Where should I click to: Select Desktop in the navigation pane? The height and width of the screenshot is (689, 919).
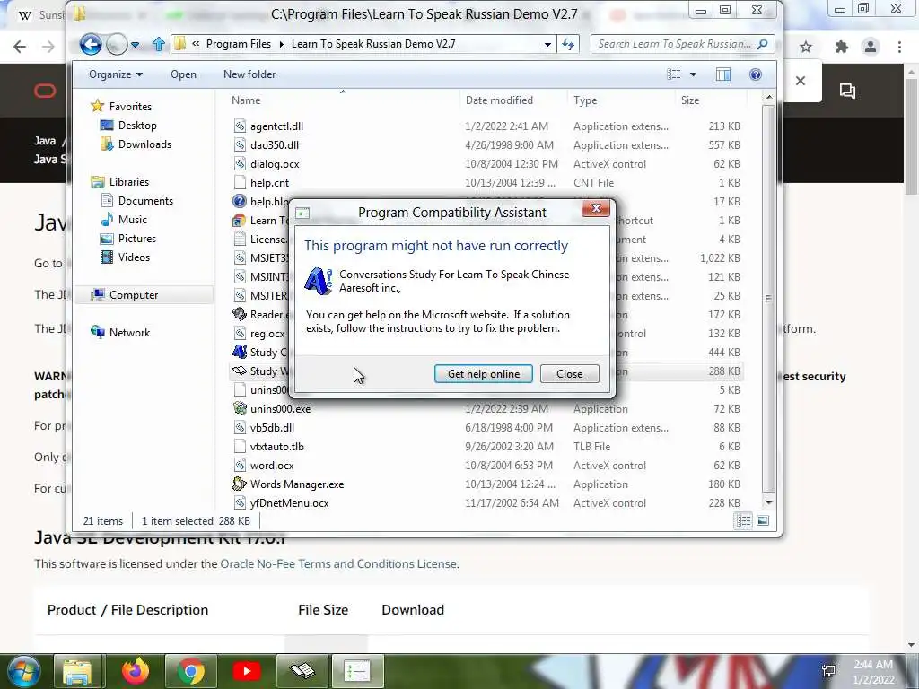pyautogui.click(x=128, y=126)
